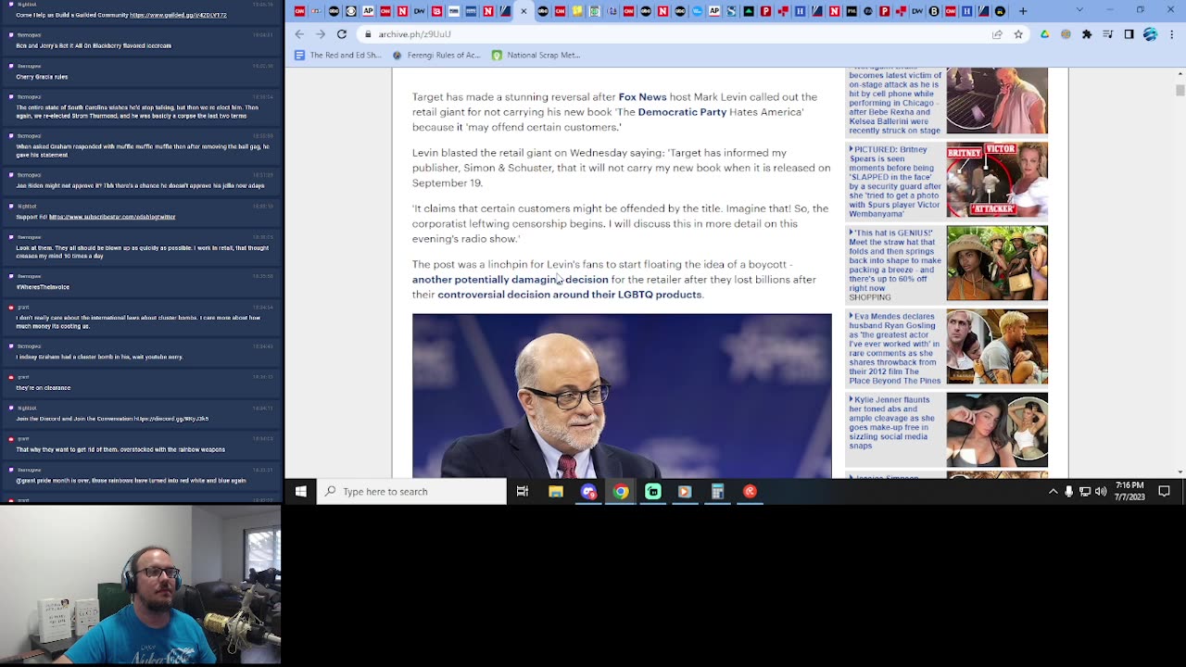Open the Discord invite link in chat
Screen dimensions: 1186x667
coord(171,419)
